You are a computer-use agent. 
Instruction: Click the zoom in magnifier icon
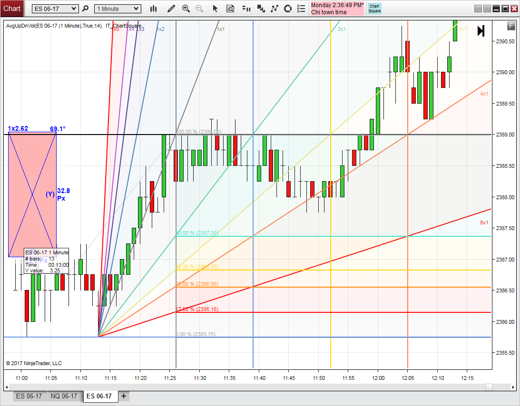coord(186,9)
